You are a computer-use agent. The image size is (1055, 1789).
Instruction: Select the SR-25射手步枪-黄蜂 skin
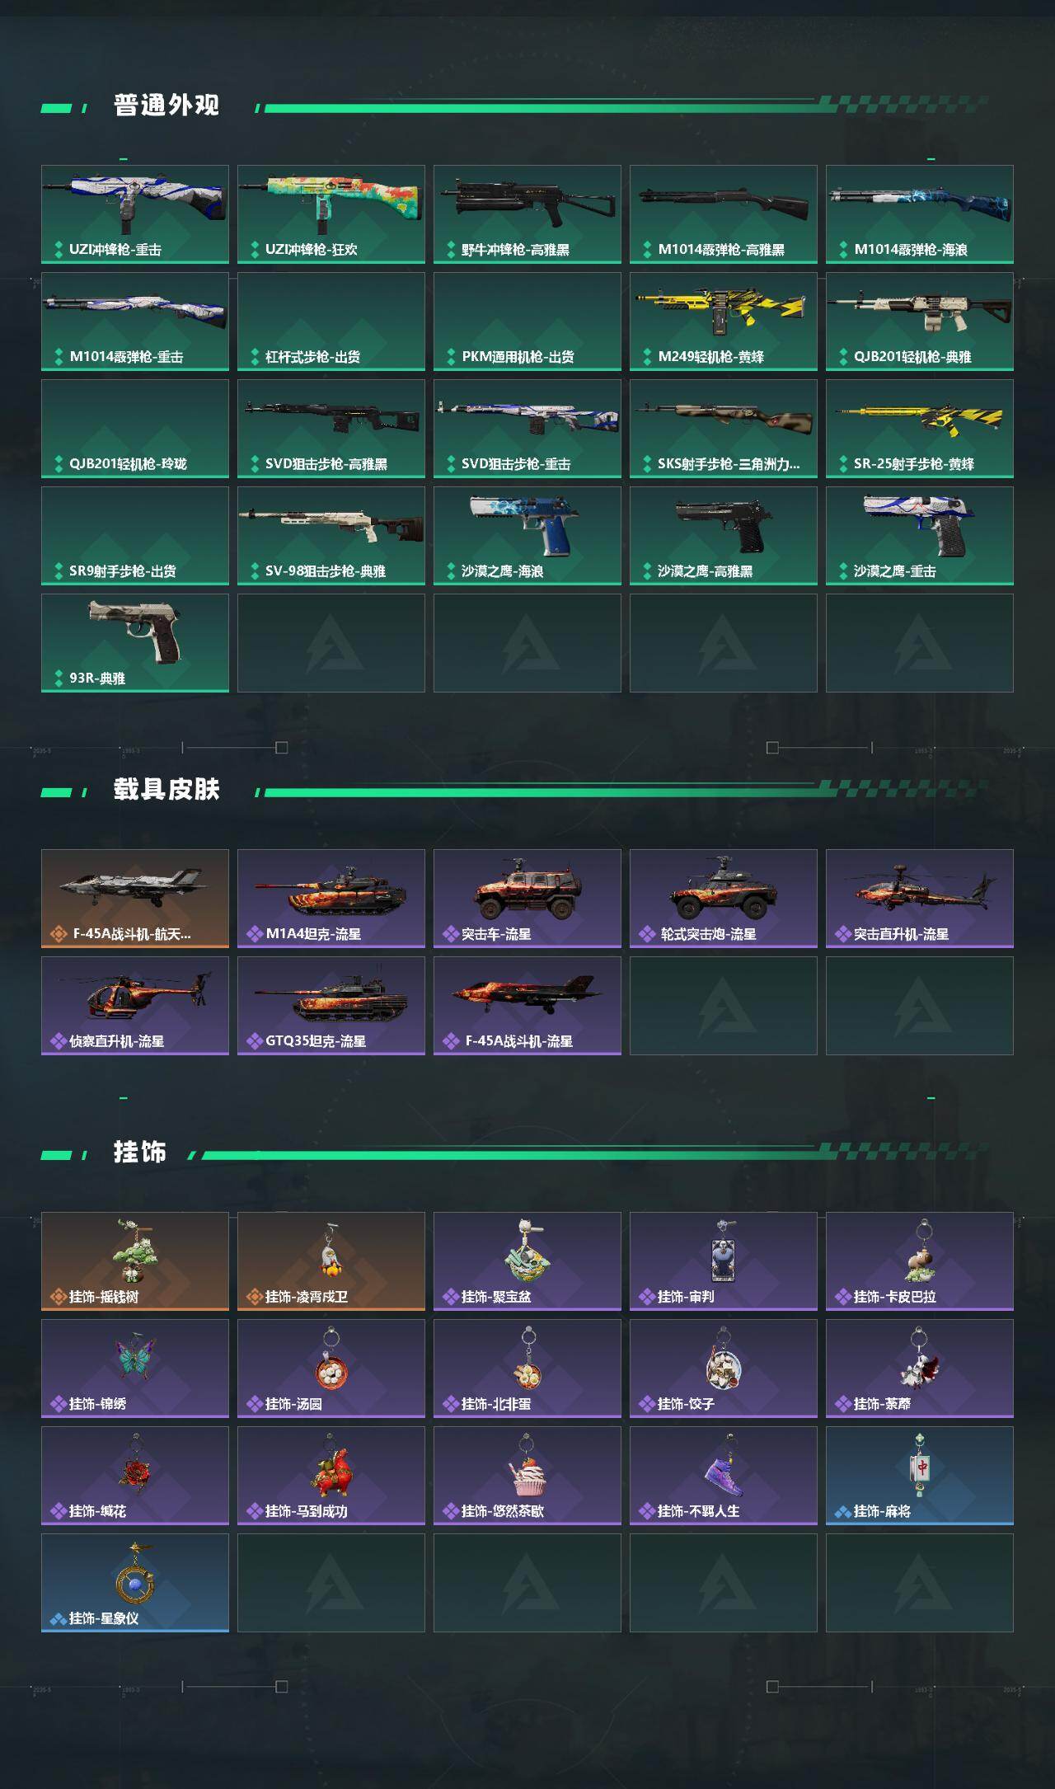920,429
